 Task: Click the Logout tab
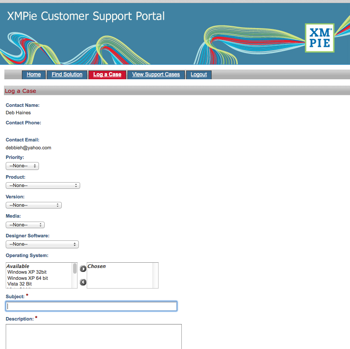(x=199, y=74)
